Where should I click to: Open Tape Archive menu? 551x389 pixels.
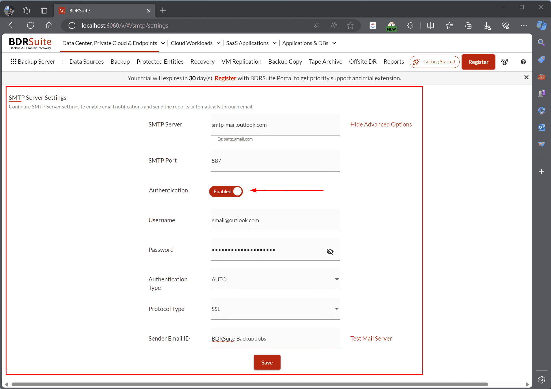click(x=325, y=62)
